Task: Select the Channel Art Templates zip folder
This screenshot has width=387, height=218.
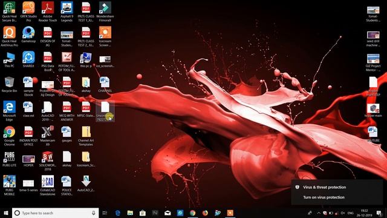Action: click(x=86, y=136)
